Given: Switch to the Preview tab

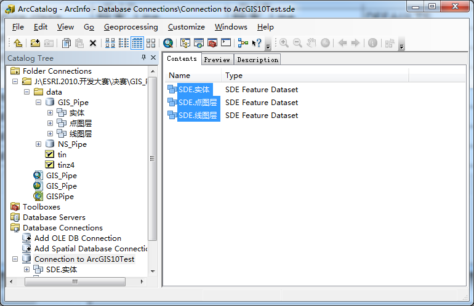Looking at the screenshot, I should [217, 60].
